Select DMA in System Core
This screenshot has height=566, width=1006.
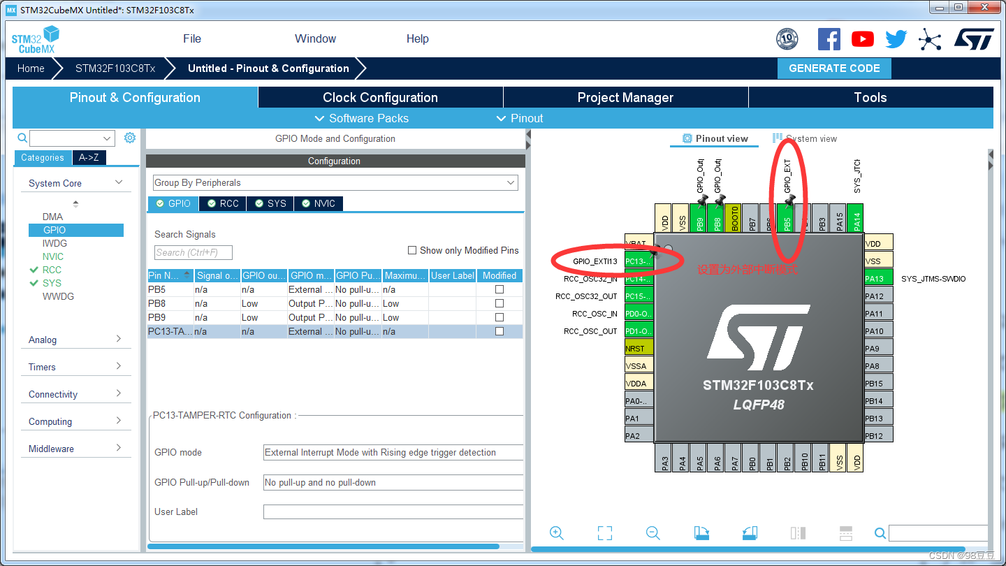pos(52,217)
